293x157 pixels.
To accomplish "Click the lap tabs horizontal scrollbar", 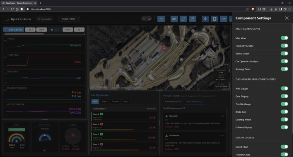I will (24, 34).
